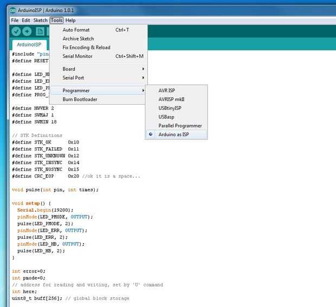Choose Auto Format from the Tools menu
336x307 pixels.
pyautogui.click(x=76, y=30)
